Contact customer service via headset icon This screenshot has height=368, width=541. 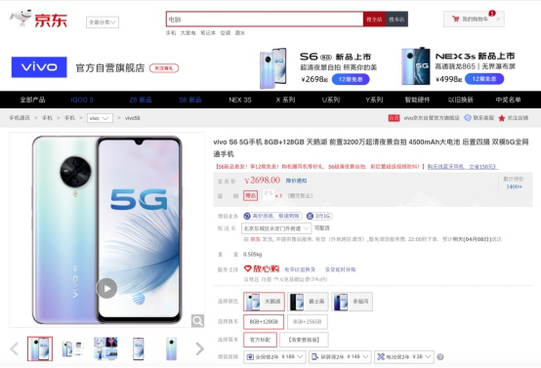467,118
